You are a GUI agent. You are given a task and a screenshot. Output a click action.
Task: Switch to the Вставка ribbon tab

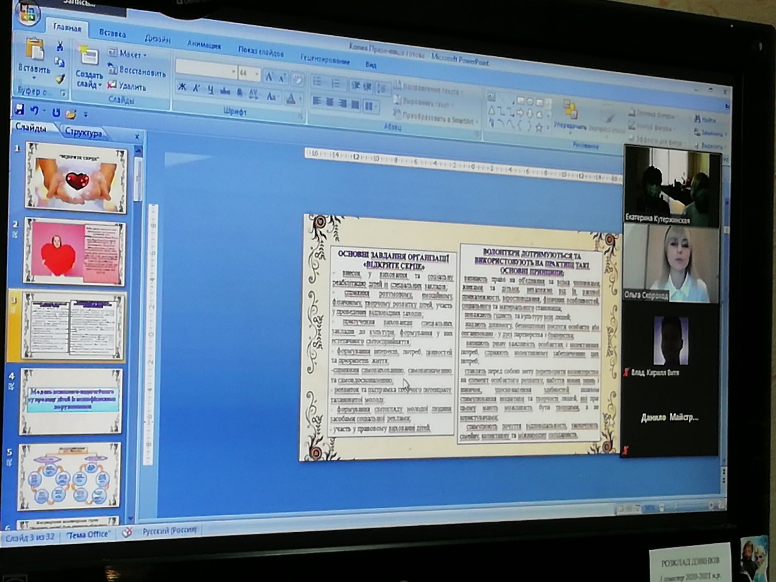point(113,33)
